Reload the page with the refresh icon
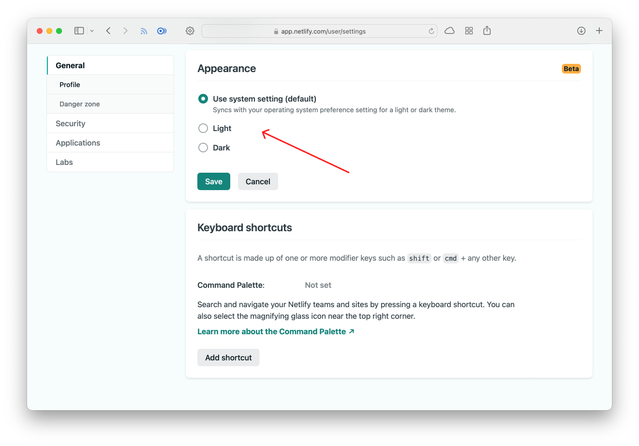Viewport: 639px width, 446px height. tap(431, 31)
